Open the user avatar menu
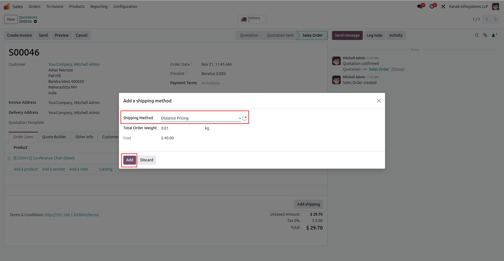 (496, 7)
